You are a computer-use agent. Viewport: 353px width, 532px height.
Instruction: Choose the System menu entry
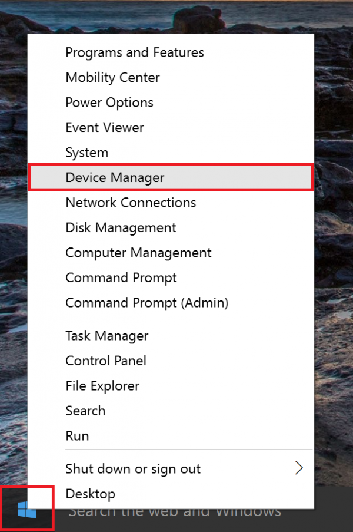pos(87,153)
